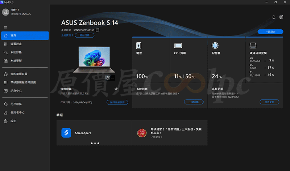
Task: Open 設定 settings page
Action: coord(25,121)
